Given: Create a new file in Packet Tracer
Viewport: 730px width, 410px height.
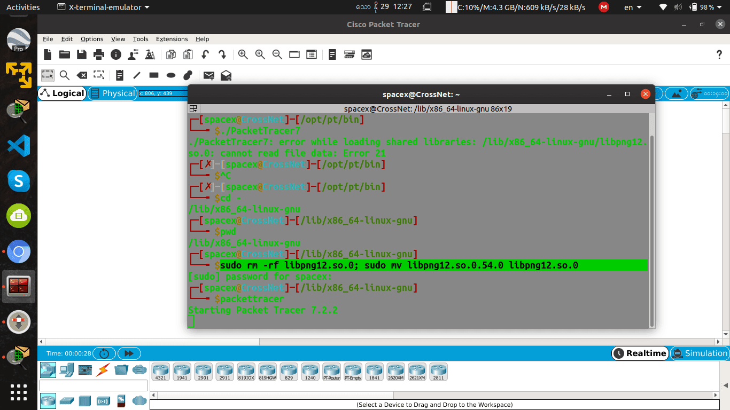Looking at the screenshot, I should tap(48, 54).
